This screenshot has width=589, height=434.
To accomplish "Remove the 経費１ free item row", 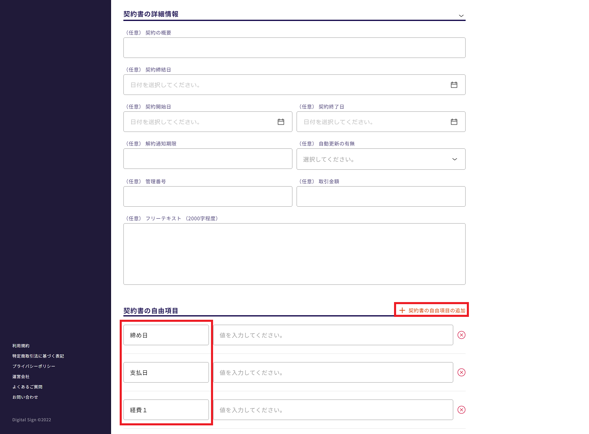I will tap(461, 410).
